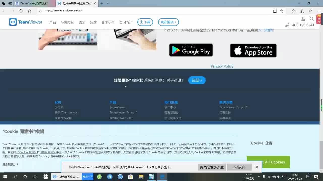Image resolution: width=323 pixels, height=181 pixels.
Task: Click the TeamViewer logo in header
Action: (x=26, y=22)
